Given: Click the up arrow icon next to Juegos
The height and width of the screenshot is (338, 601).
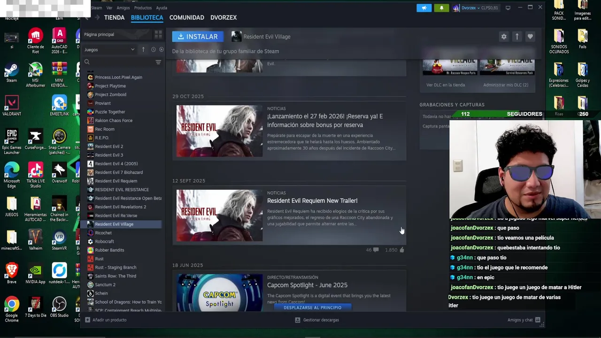Looking at the screenshot, I should point(143,49).
